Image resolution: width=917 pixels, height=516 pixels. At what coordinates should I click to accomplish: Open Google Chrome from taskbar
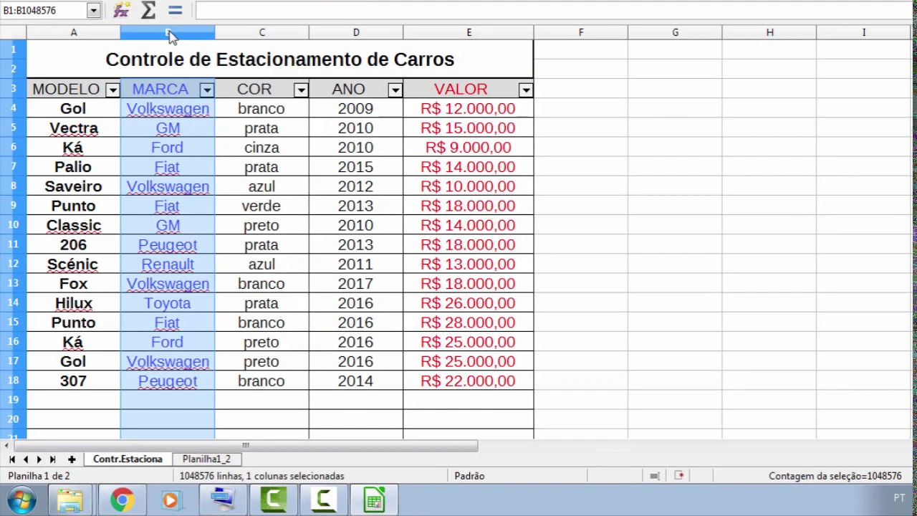[x=122, y=500]
